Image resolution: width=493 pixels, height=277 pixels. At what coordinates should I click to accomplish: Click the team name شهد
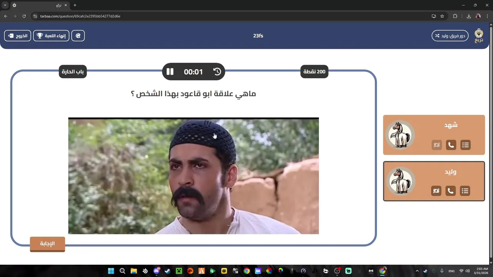[x=451, y=125]
